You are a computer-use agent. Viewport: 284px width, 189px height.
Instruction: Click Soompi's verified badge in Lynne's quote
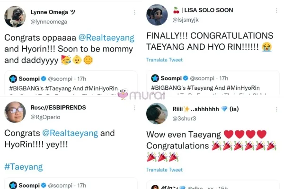tap(44, 79)
